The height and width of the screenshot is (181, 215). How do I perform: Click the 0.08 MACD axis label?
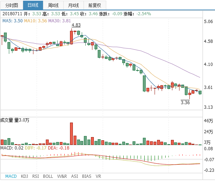(x=208, y=149)
